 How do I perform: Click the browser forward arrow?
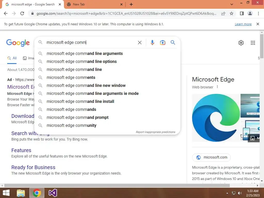(14, 13)
